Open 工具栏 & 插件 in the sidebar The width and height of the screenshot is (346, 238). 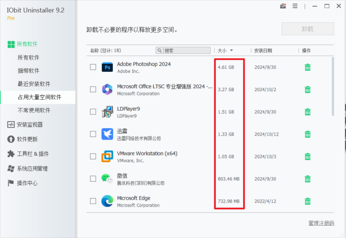click(28, 154)
